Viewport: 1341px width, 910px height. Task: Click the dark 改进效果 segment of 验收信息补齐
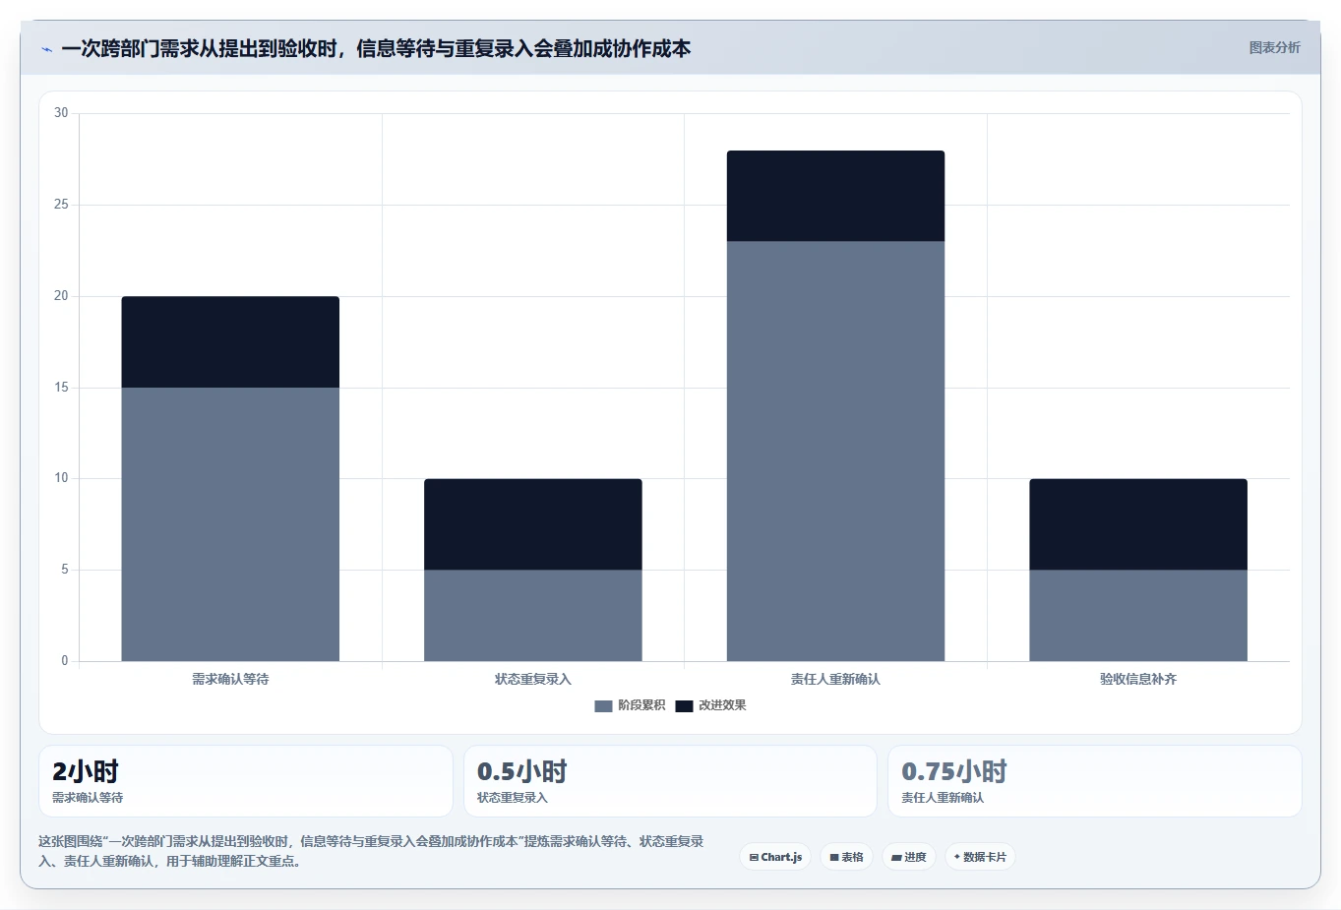coord(1138,524)
